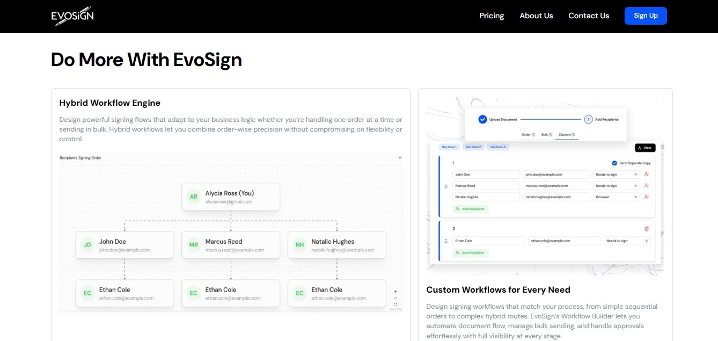Screen dimensions: 718x341
Task: Zoom out of the signing order diagram
Action: tap(395, 298)
